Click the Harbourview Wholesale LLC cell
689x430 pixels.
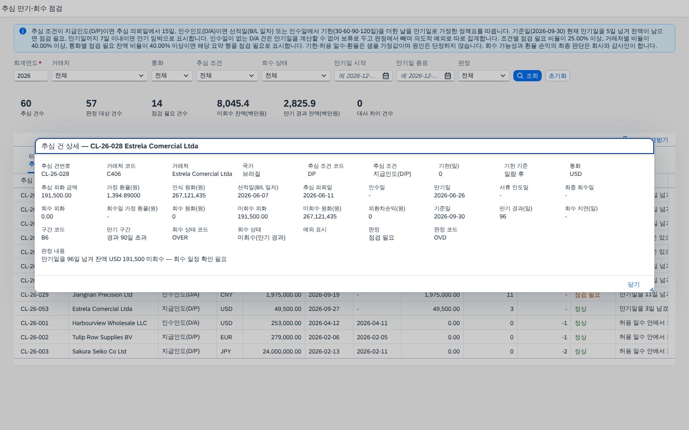(113, 323)
